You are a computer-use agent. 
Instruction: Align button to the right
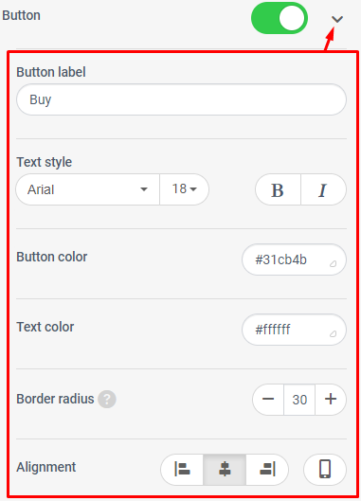tap(267, 470)
